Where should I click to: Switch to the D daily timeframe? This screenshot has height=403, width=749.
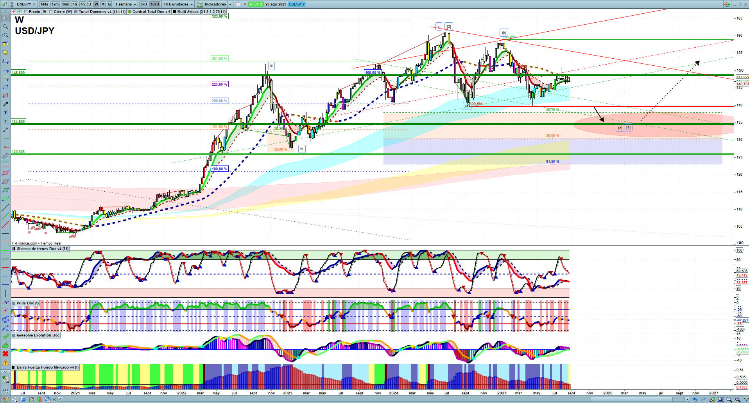tap(90, 4)
